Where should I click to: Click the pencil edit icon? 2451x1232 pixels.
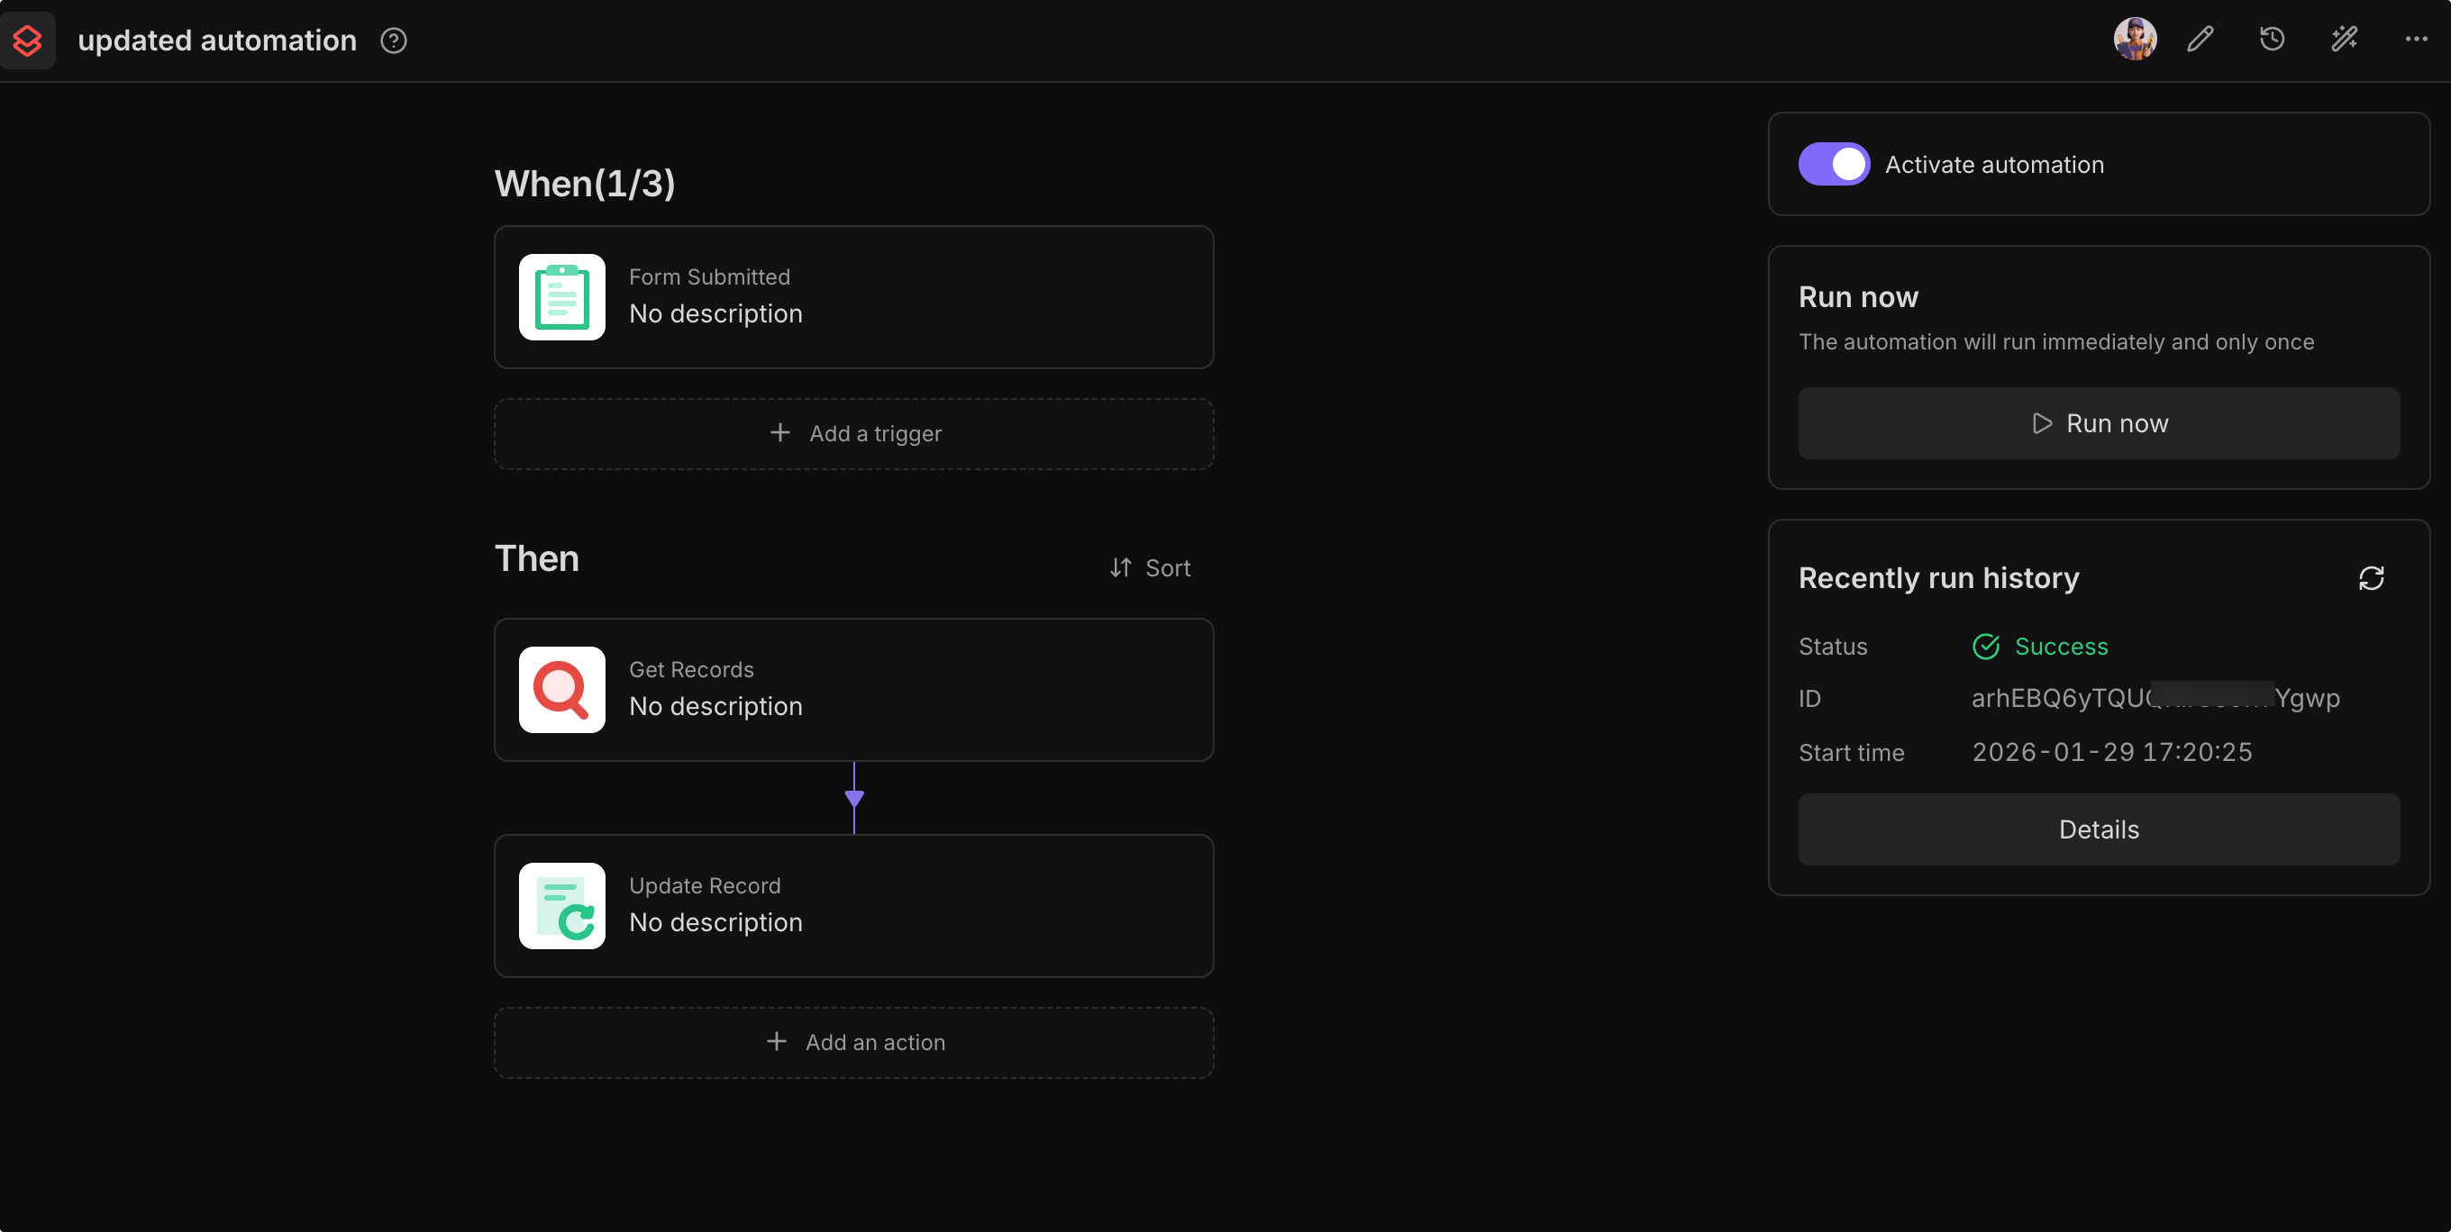pyautogui.click(x=2200, y=39)
